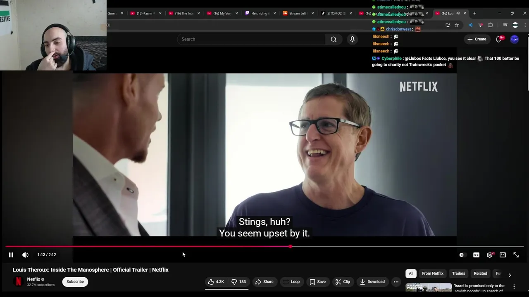Screen dimensions: 529x297
Task: Start voice search with microphone
Action: 352,39
